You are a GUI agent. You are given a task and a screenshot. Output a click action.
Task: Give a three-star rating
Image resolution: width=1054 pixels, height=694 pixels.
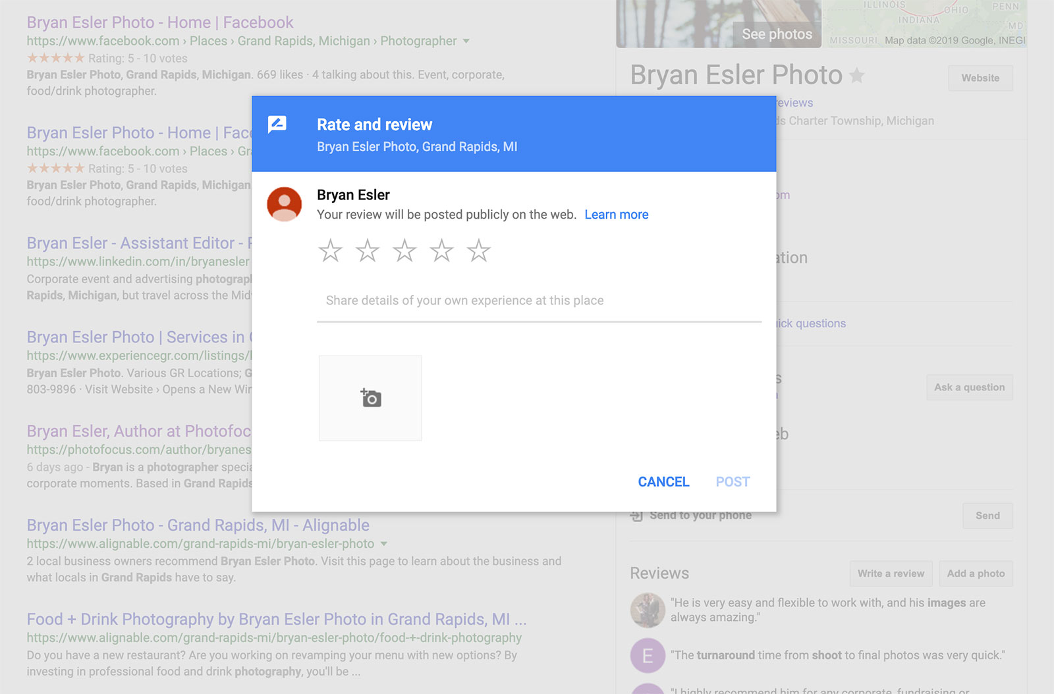point(404,251)
